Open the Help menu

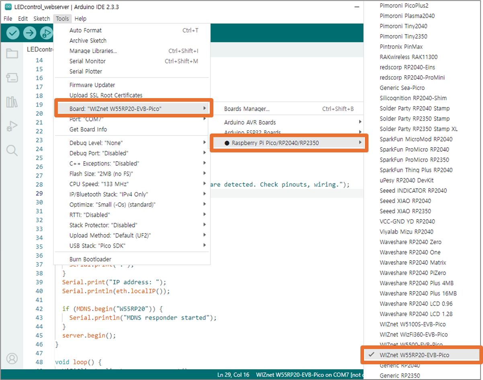(x=80, y=18)
